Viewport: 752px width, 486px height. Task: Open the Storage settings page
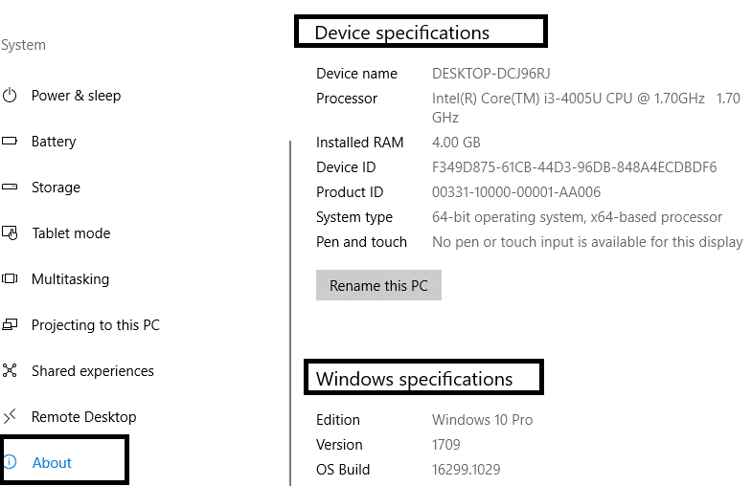[56, 188]
